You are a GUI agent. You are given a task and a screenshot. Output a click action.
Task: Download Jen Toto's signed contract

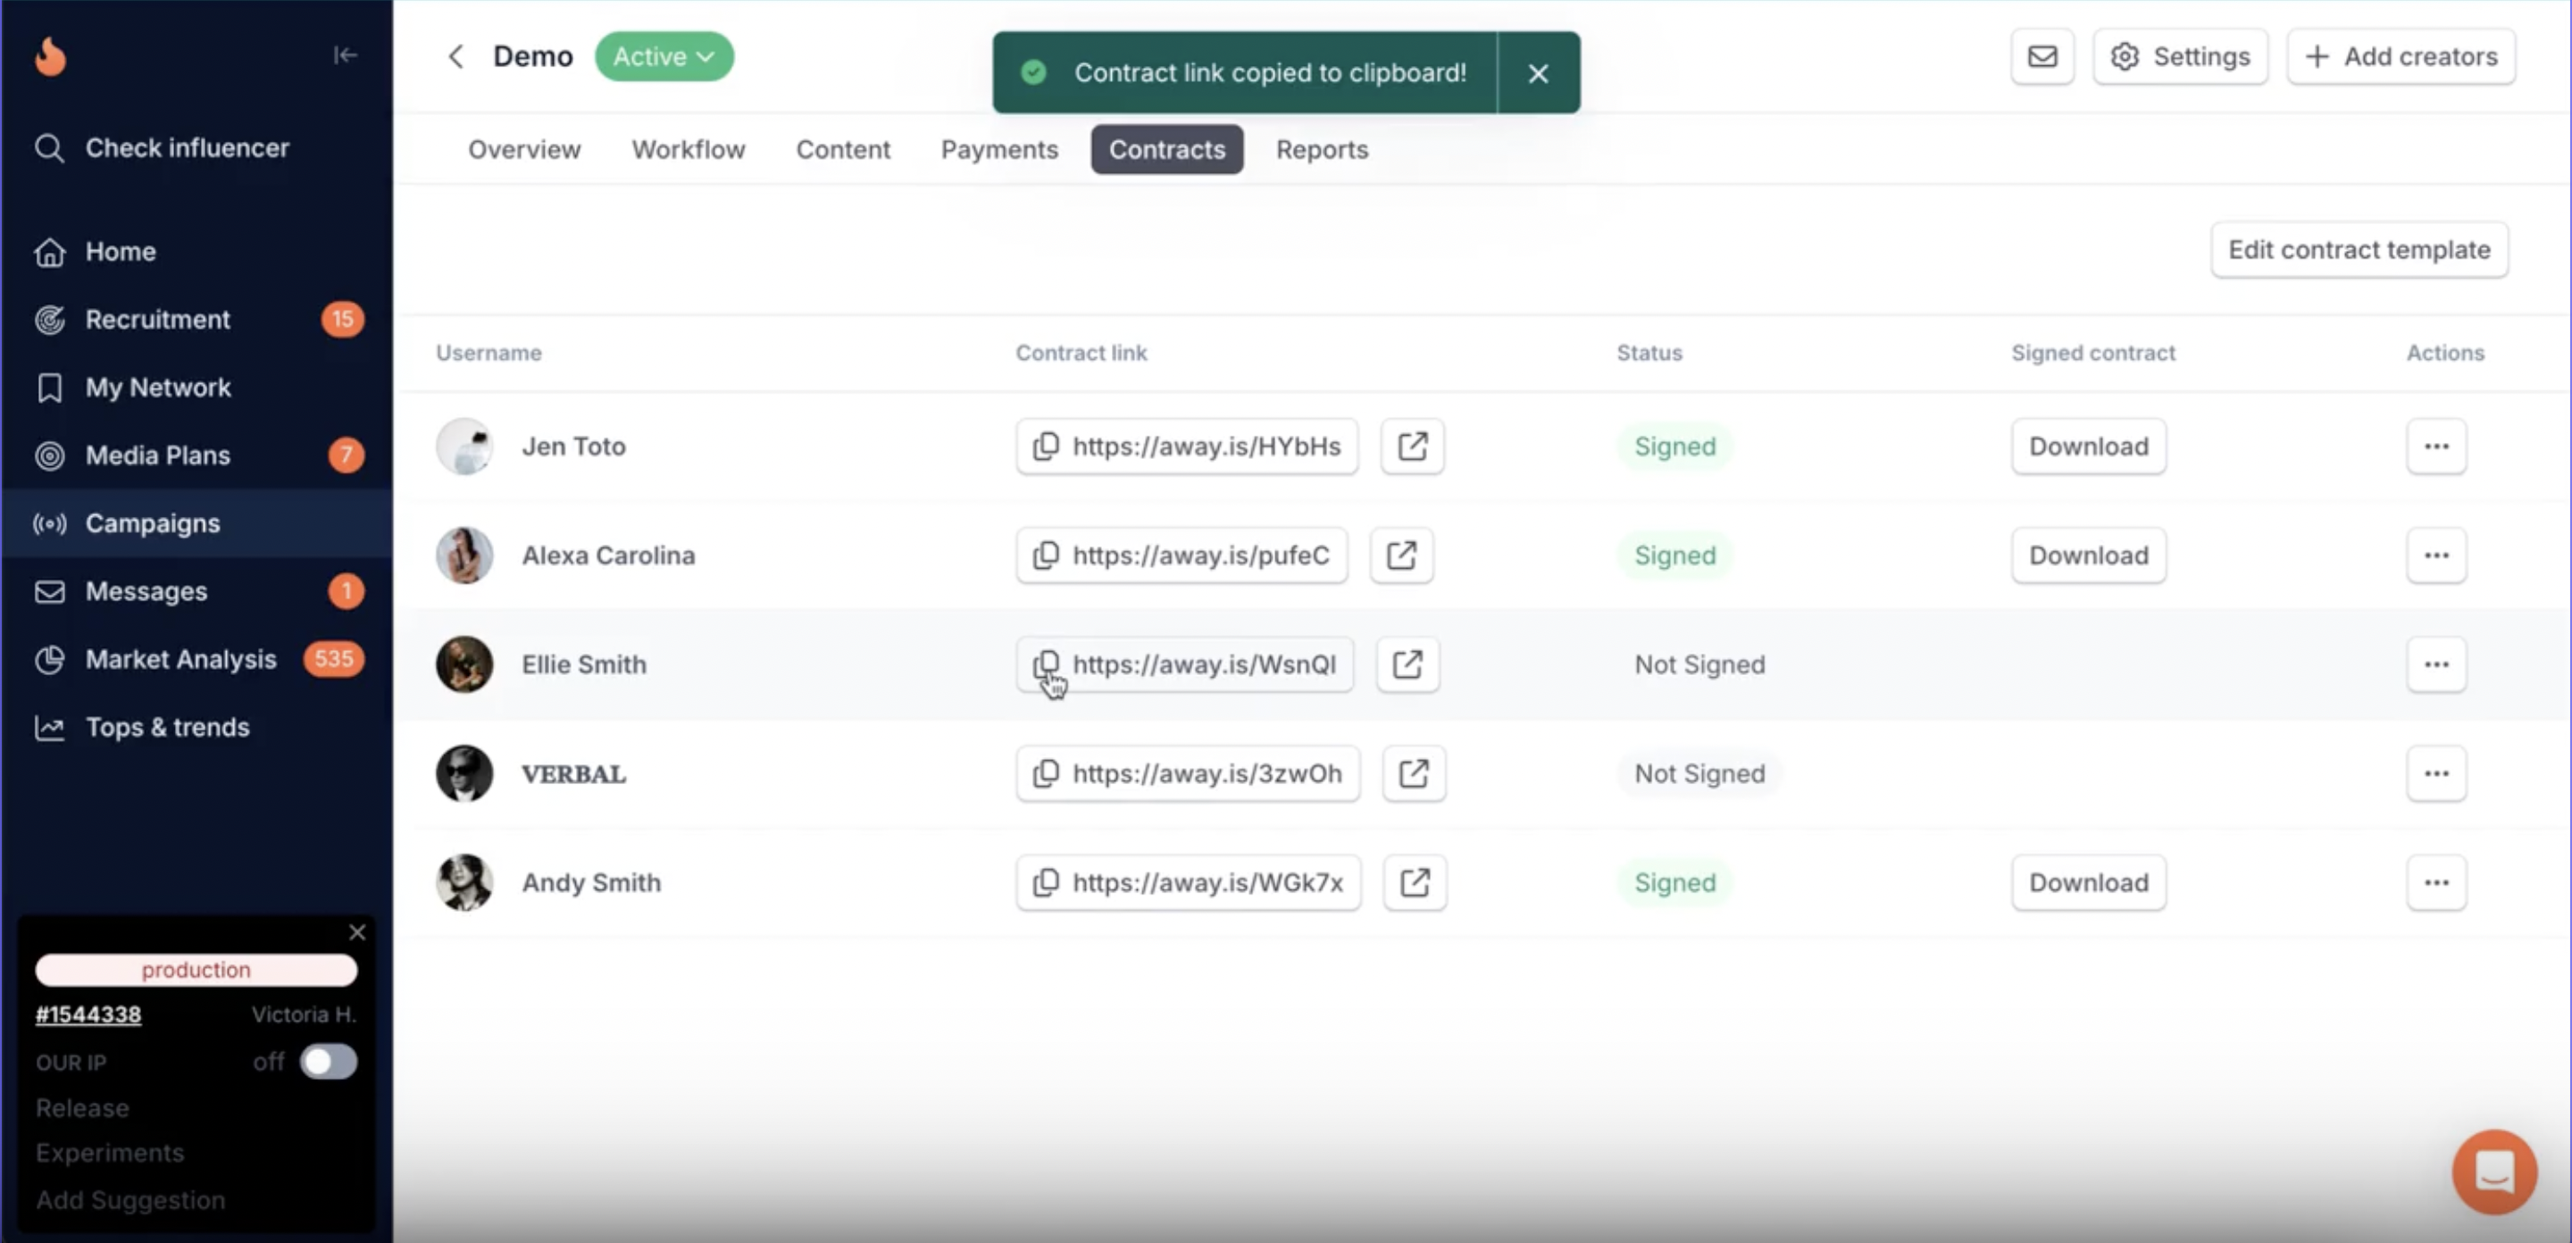pyautogui.click(x=2088, y=446)
